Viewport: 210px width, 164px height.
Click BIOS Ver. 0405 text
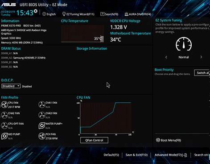(32, 25)
